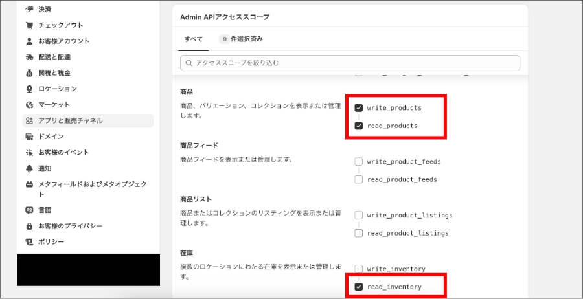The height and width of the screenshot is (299, 583).
Task: Click the 商品 section heading
Action: [187, 92]
